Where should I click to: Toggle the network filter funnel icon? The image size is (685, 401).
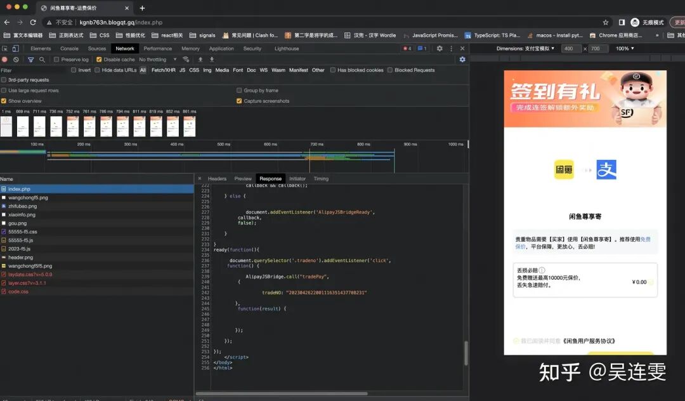tap(30, 60)
